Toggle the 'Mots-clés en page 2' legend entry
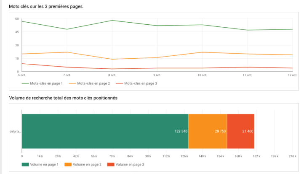The image size is (304, 174). click(x=89, y=83)
